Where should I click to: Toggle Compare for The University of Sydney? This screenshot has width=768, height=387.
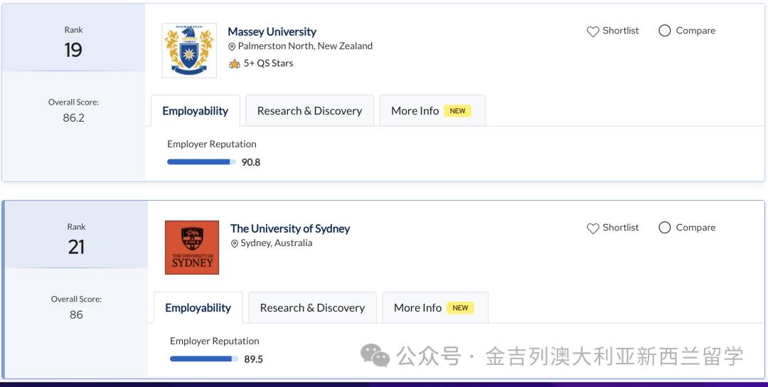665,228
